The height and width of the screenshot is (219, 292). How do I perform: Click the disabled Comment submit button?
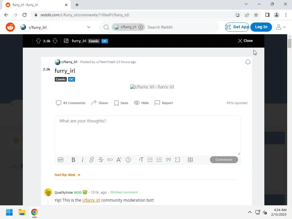pyautogui.click(x=224, y=160)
